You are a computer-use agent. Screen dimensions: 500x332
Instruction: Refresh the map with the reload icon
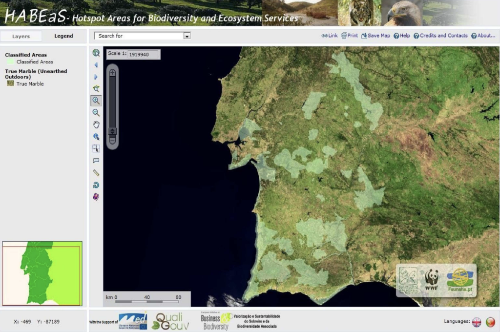tap(96, 185)
